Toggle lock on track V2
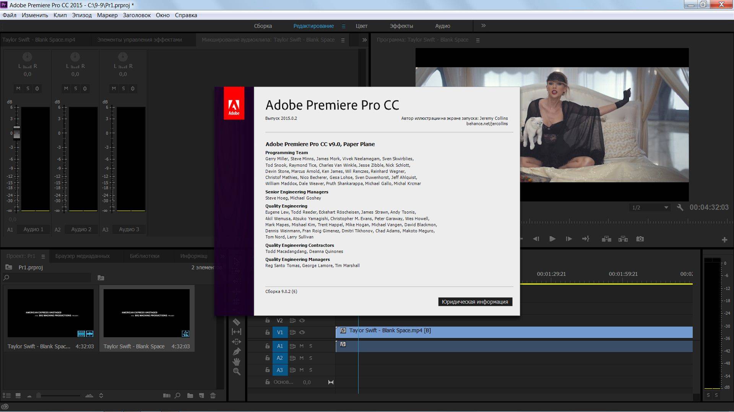Image resolution: width=734 pixels, height=412 pixels. click(268, 320)
